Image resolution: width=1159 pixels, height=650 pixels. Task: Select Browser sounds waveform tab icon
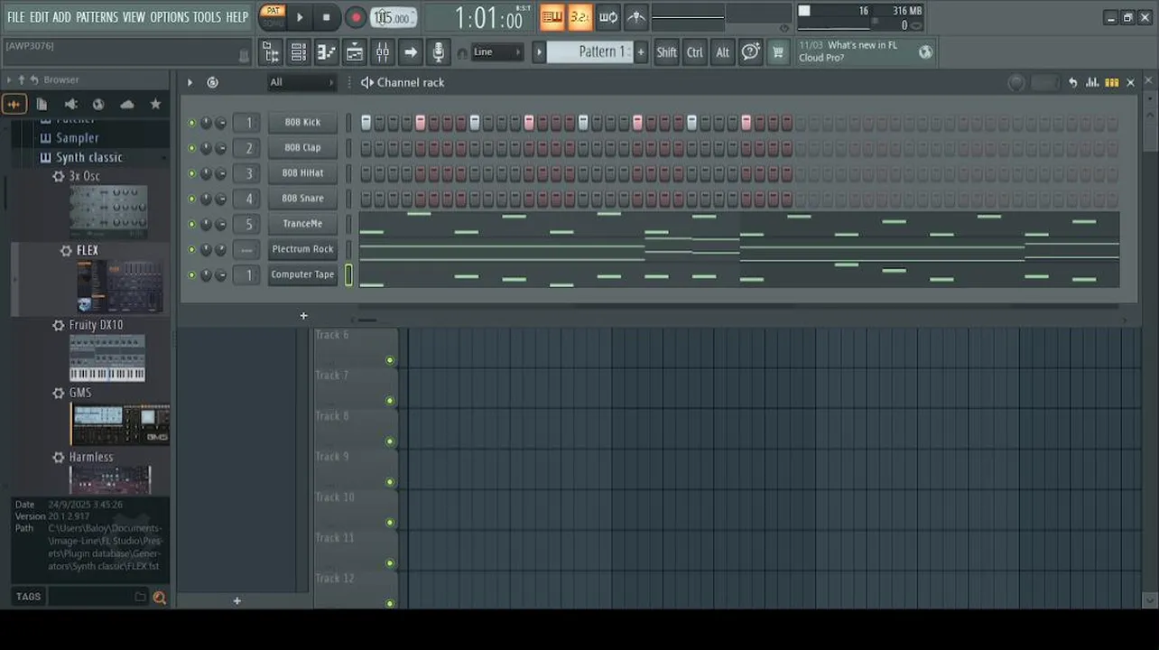(x=14, y=105)
